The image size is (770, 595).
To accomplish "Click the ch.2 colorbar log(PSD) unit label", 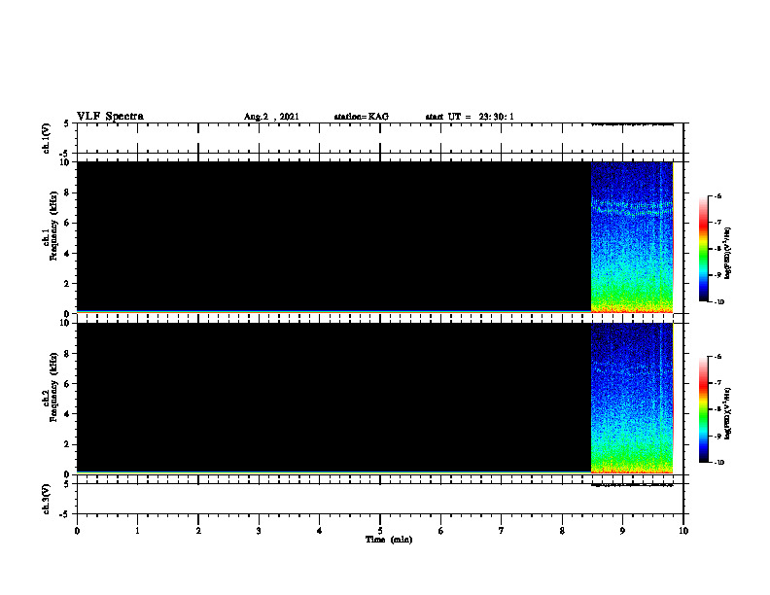I will pyautogui.click(x=728, y=414).
